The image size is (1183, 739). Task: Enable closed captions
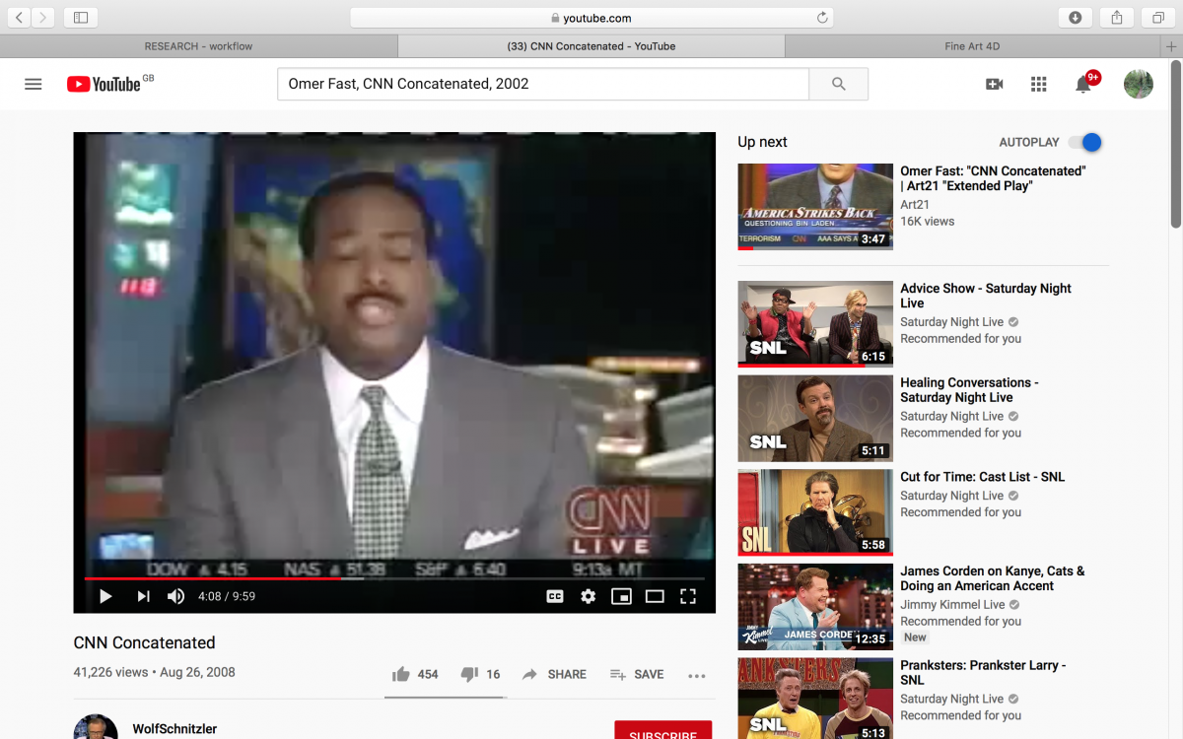point(554,596)
